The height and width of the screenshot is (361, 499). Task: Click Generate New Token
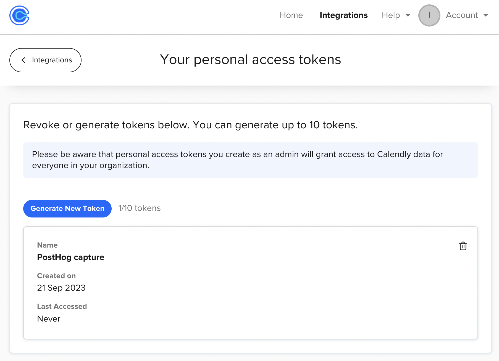(x=67, y=208)
